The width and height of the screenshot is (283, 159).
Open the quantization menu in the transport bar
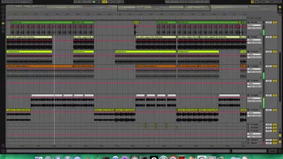117,2
